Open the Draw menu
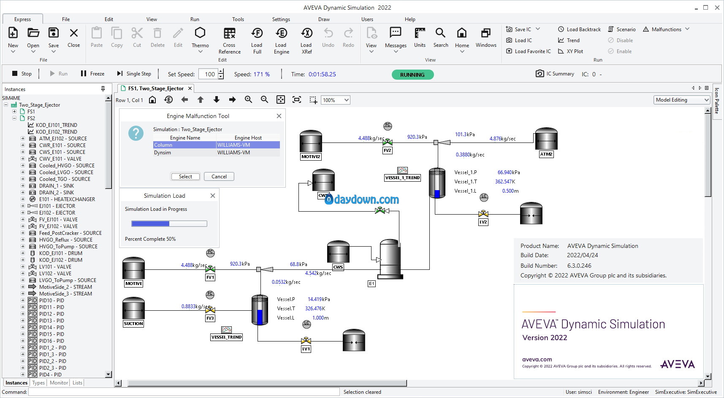724x398 pixels. coord(324,19)
